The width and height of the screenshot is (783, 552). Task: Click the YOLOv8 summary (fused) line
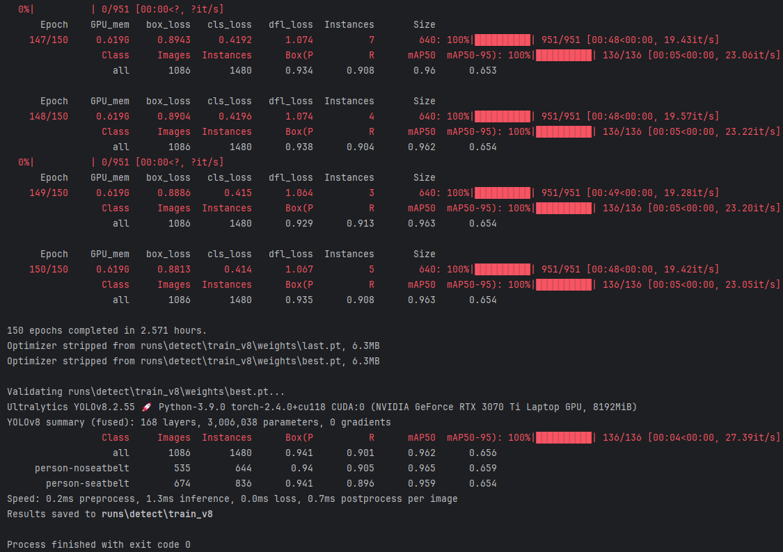[x=198, y=422]
